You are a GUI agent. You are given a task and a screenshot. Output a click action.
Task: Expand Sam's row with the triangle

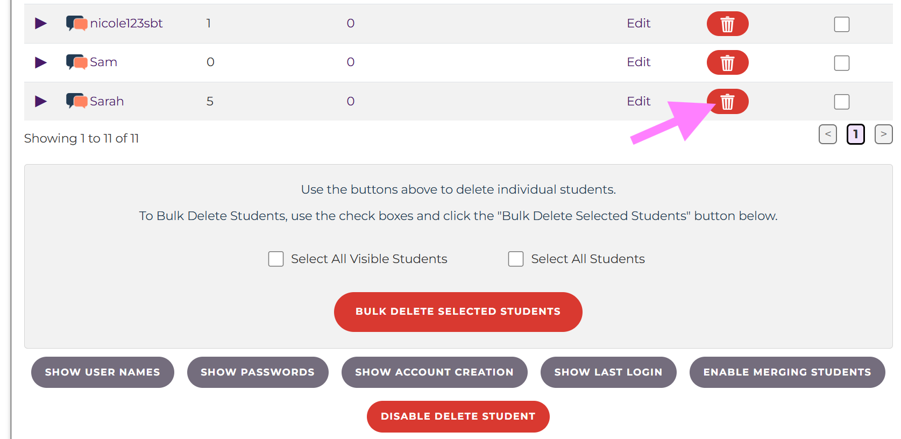click(x=41, y=62)
